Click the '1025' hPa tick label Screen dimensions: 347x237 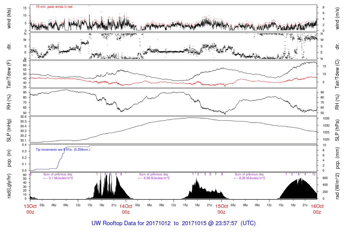click(326, 132)
